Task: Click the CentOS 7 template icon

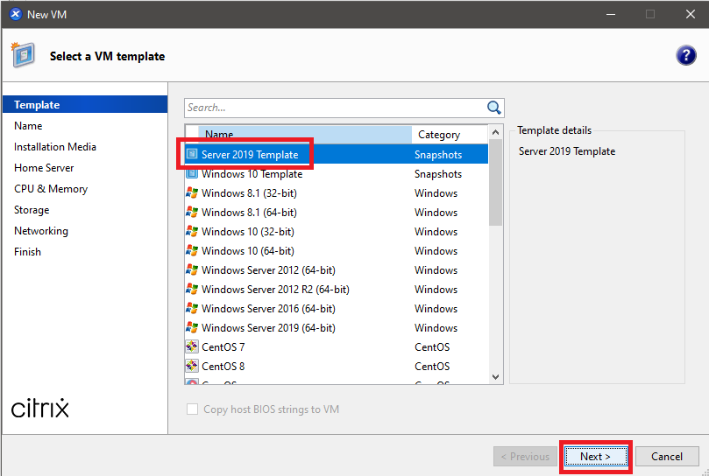Action: pyautogui.click(x=192, y=347)
